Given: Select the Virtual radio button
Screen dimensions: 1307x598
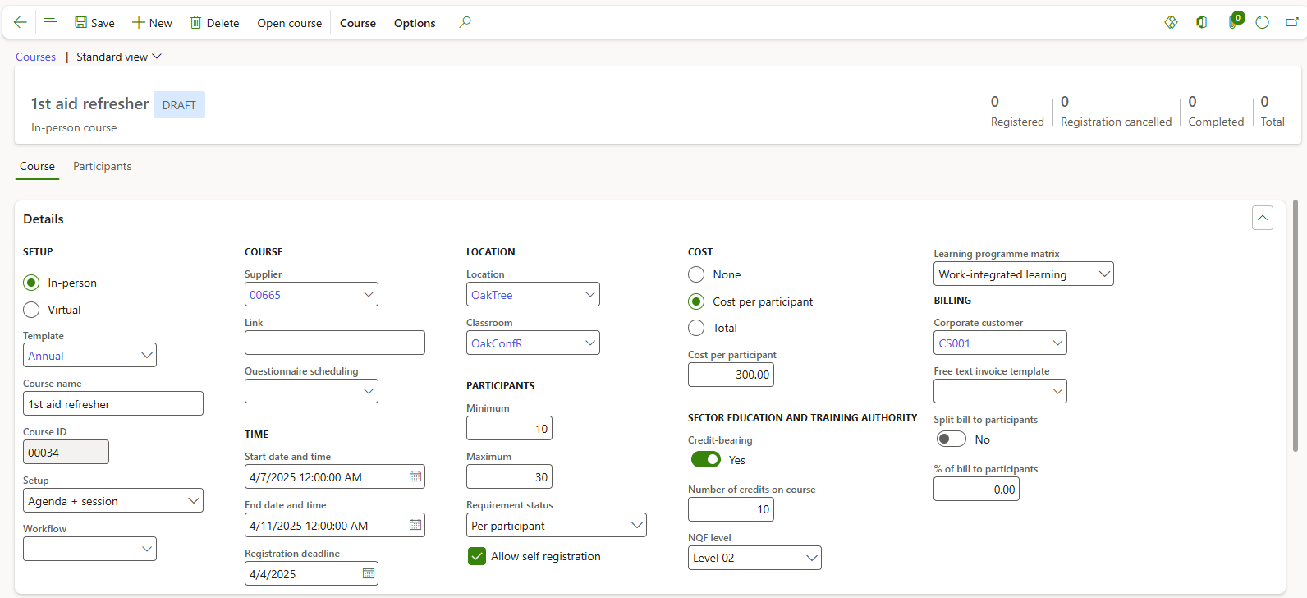Looking at the screenshot, I should coord(32,310).
